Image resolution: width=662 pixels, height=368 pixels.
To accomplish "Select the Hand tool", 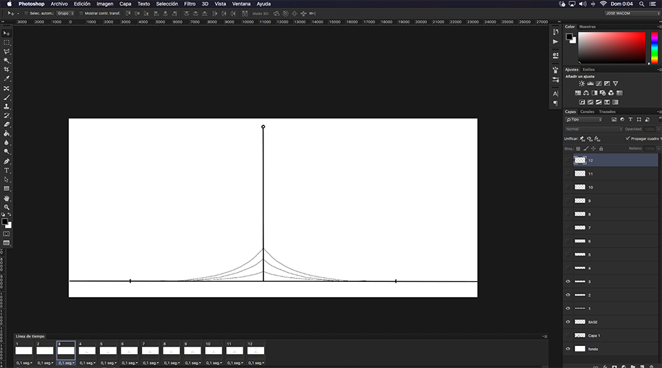I will pyautogui.click(x=6, y=198).
